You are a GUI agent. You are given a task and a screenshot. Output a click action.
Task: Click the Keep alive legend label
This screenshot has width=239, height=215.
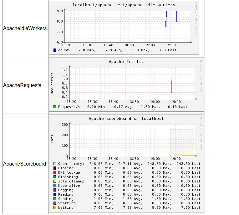(x=69, y=186)
